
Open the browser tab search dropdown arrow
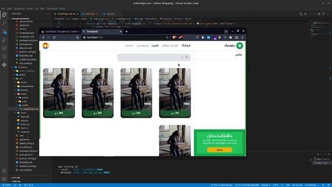pyautogui.click(x=226, y=31)
